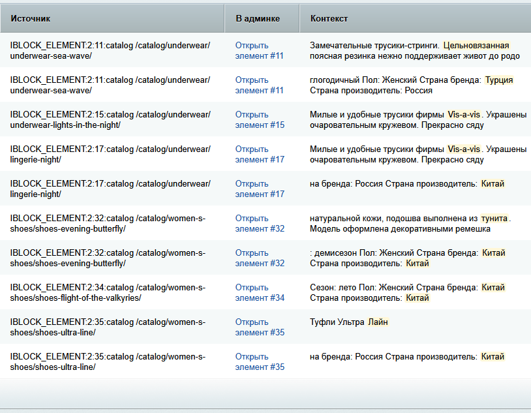
Task: Open element #11 link in the Цельновязанная row
Action: 259,51
